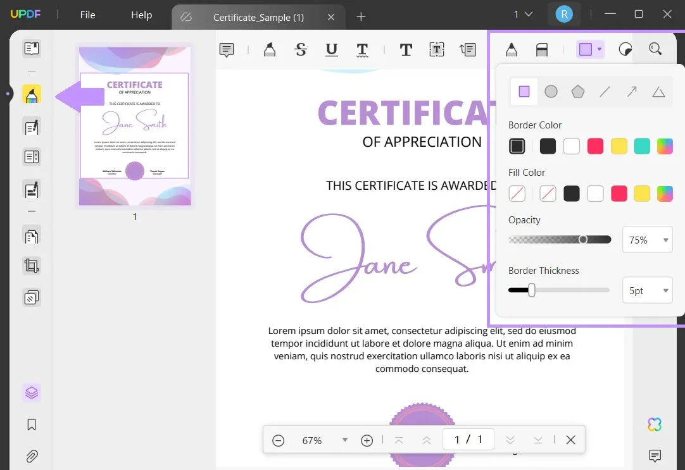Zoom in using the plus button
Viewport: 685px width, 470px height.
coord(367,440)
